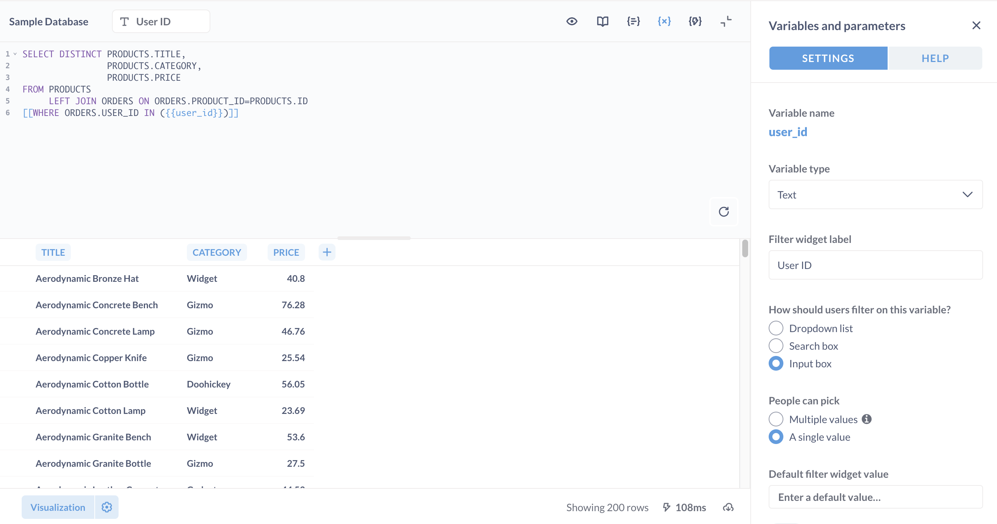Click the Sample Database selector
The width and height of the screenshot is (997, 524).
[x=49, y=22]
